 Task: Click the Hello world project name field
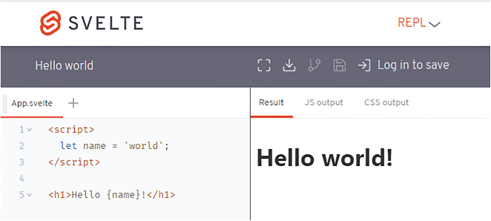pyautogui.click(x=64, y=65)
